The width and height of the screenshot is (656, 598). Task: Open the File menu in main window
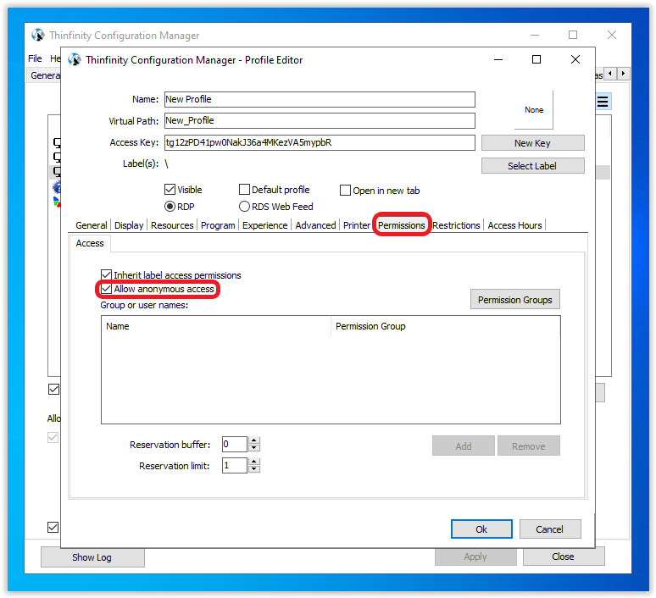pyautogui.click(x=35, y=58)
